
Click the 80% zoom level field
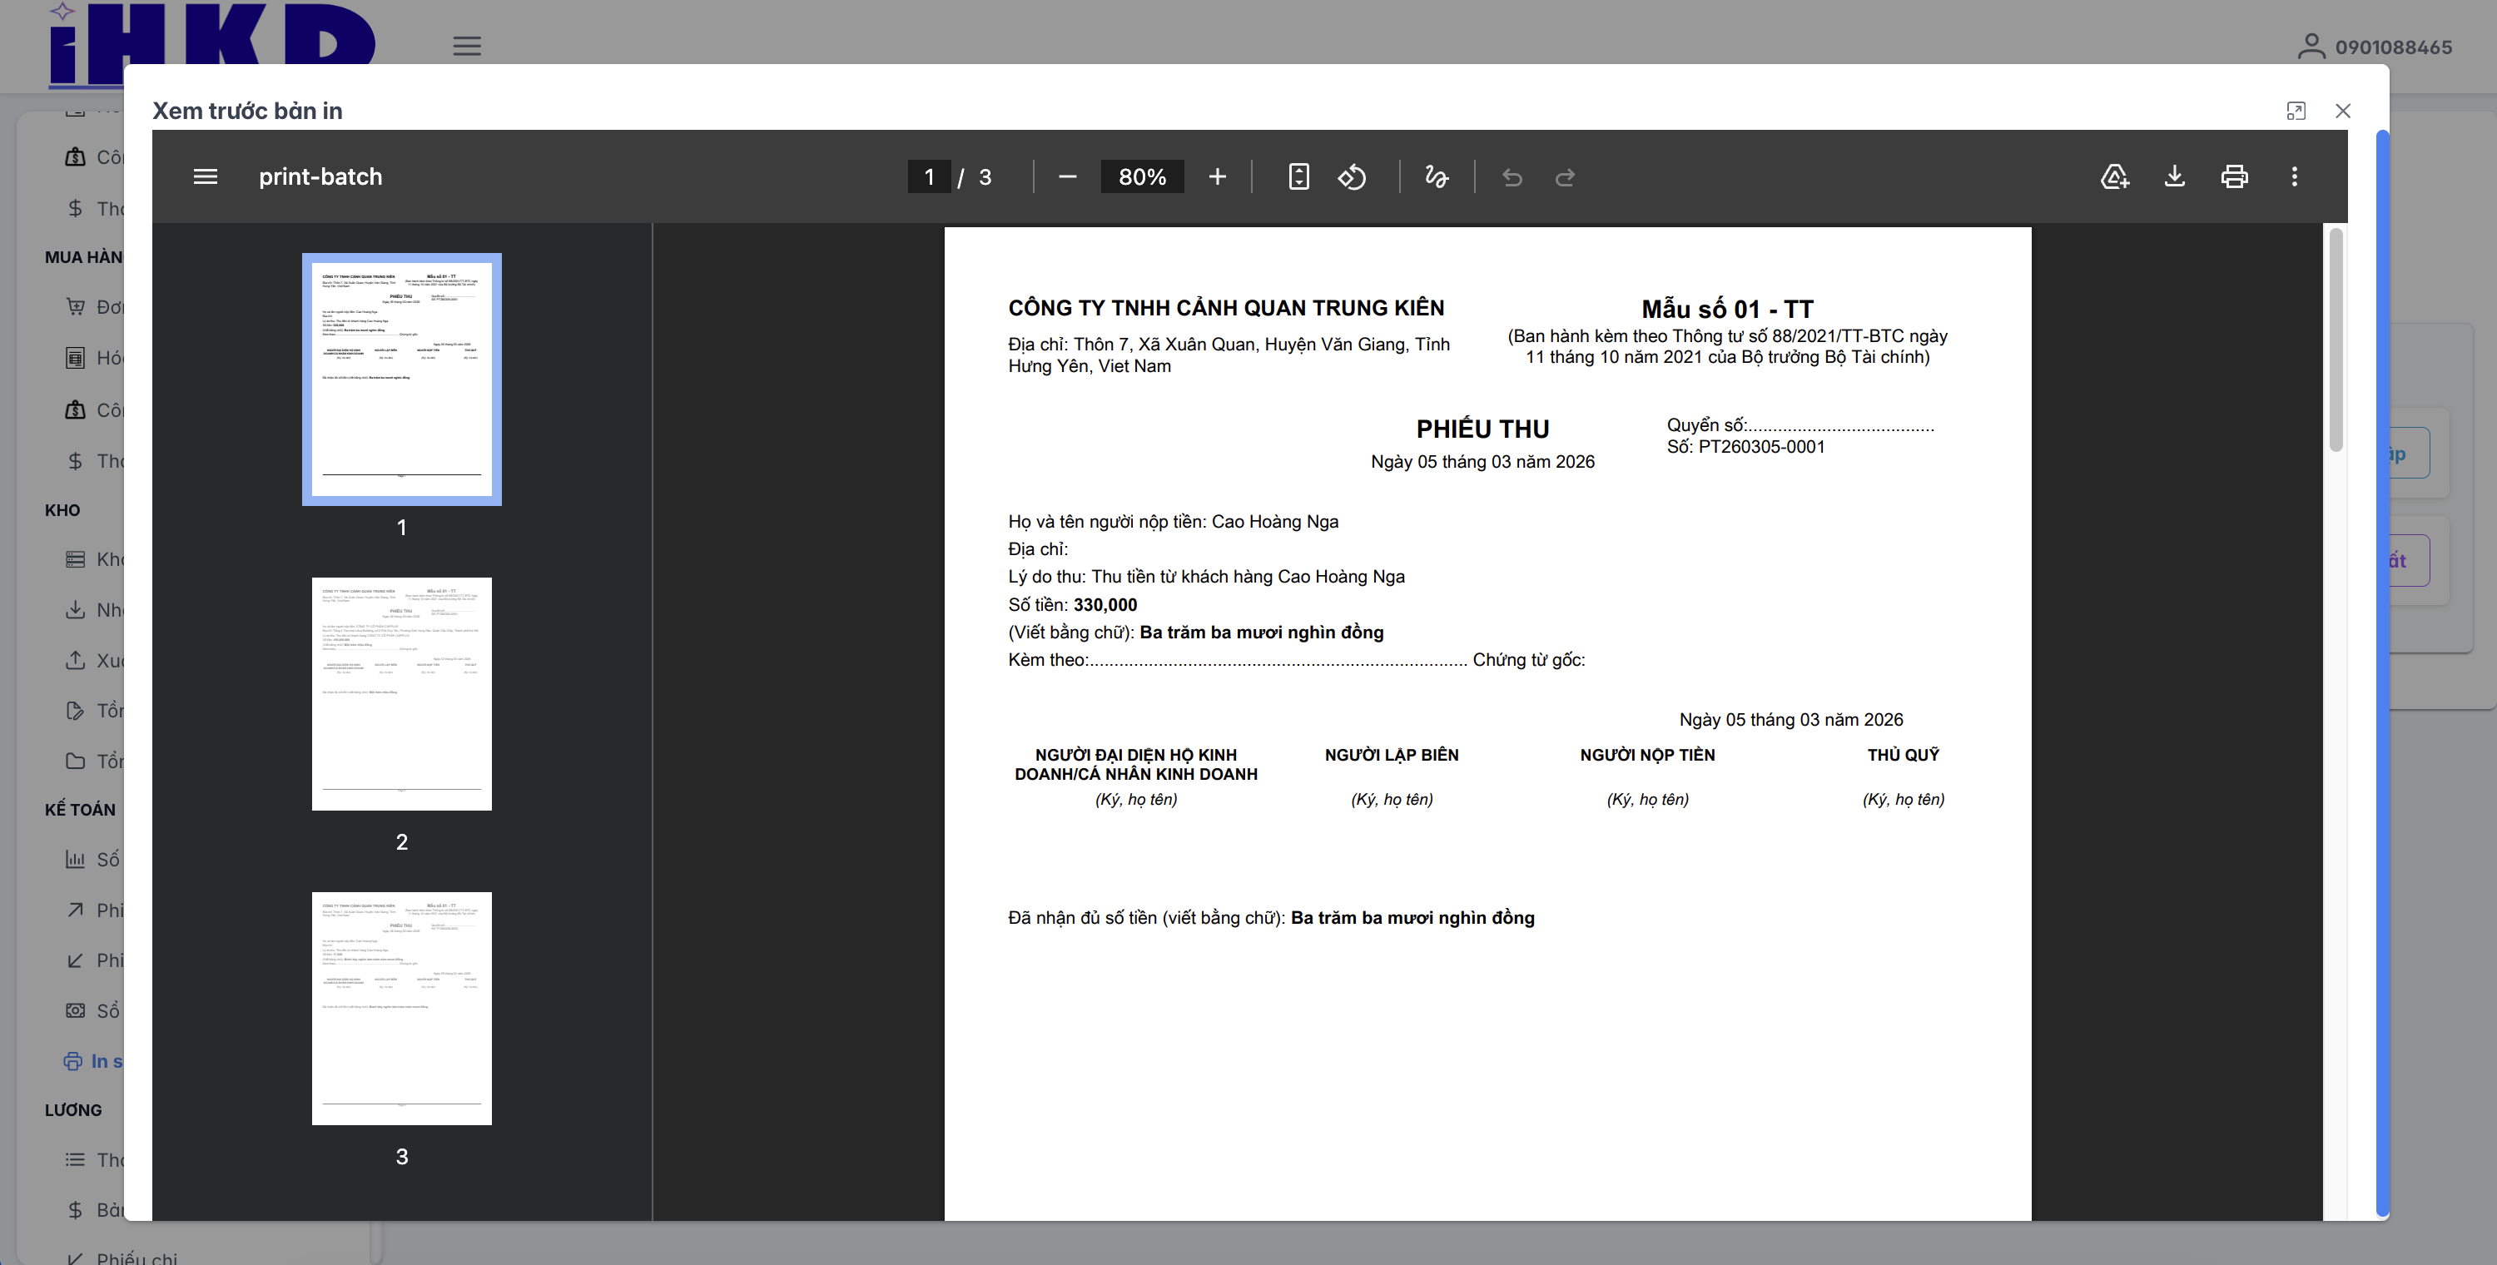click(1142, 176)
